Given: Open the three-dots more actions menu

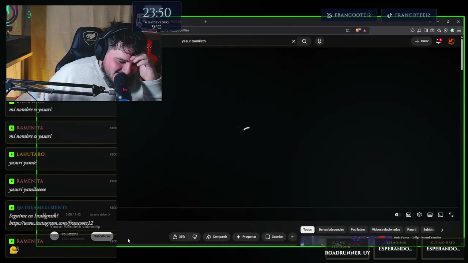Looking at the screenshot, I should click(x=292, y=237).
